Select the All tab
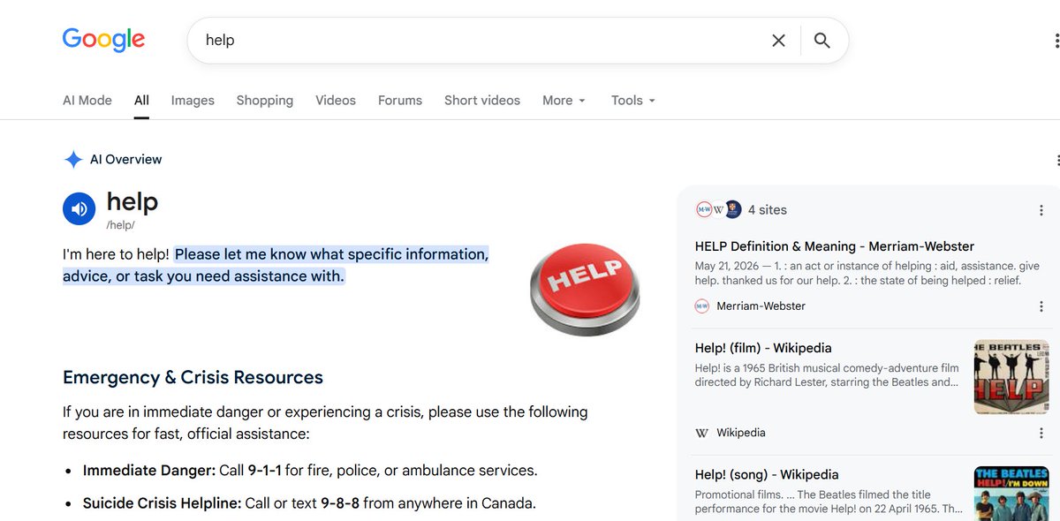Viewport: 1060px width, 521px height. 141,101
